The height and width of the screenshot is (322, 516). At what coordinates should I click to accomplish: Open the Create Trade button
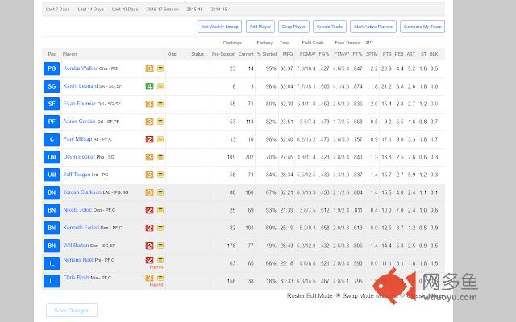coord(330,27)
